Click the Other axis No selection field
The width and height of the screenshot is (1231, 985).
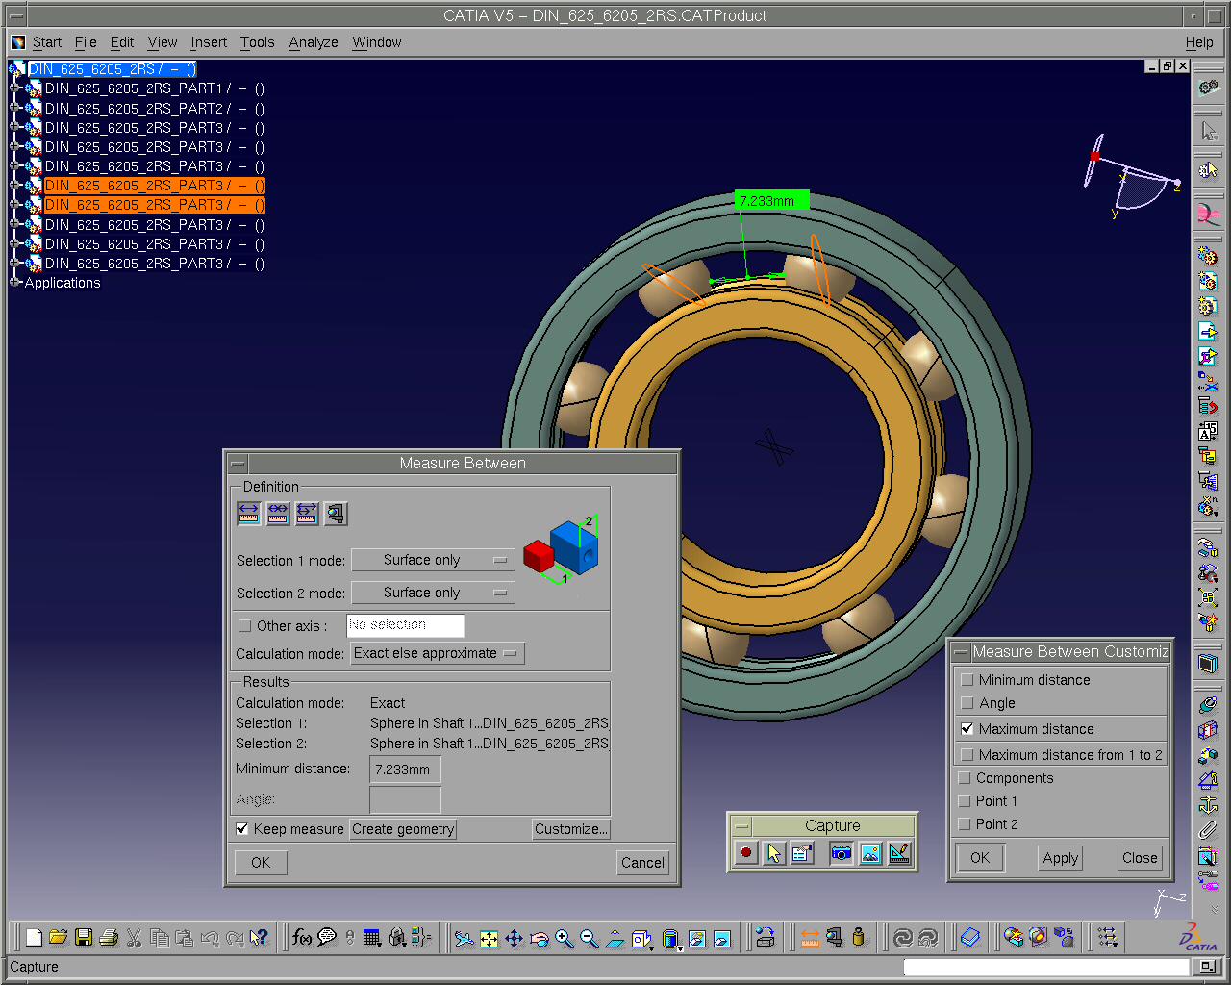pyautogui.click(x=405, y=625)
